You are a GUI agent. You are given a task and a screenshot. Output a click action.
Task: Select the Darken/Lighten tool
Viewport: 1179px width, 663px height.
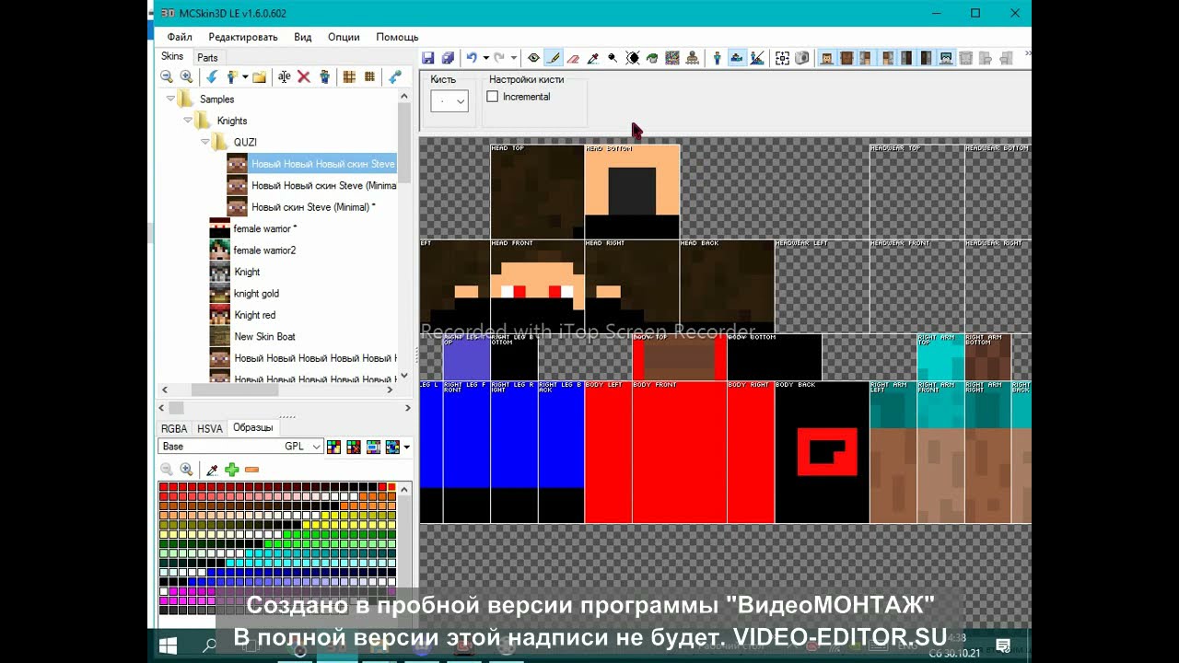[x=633, y=58]
